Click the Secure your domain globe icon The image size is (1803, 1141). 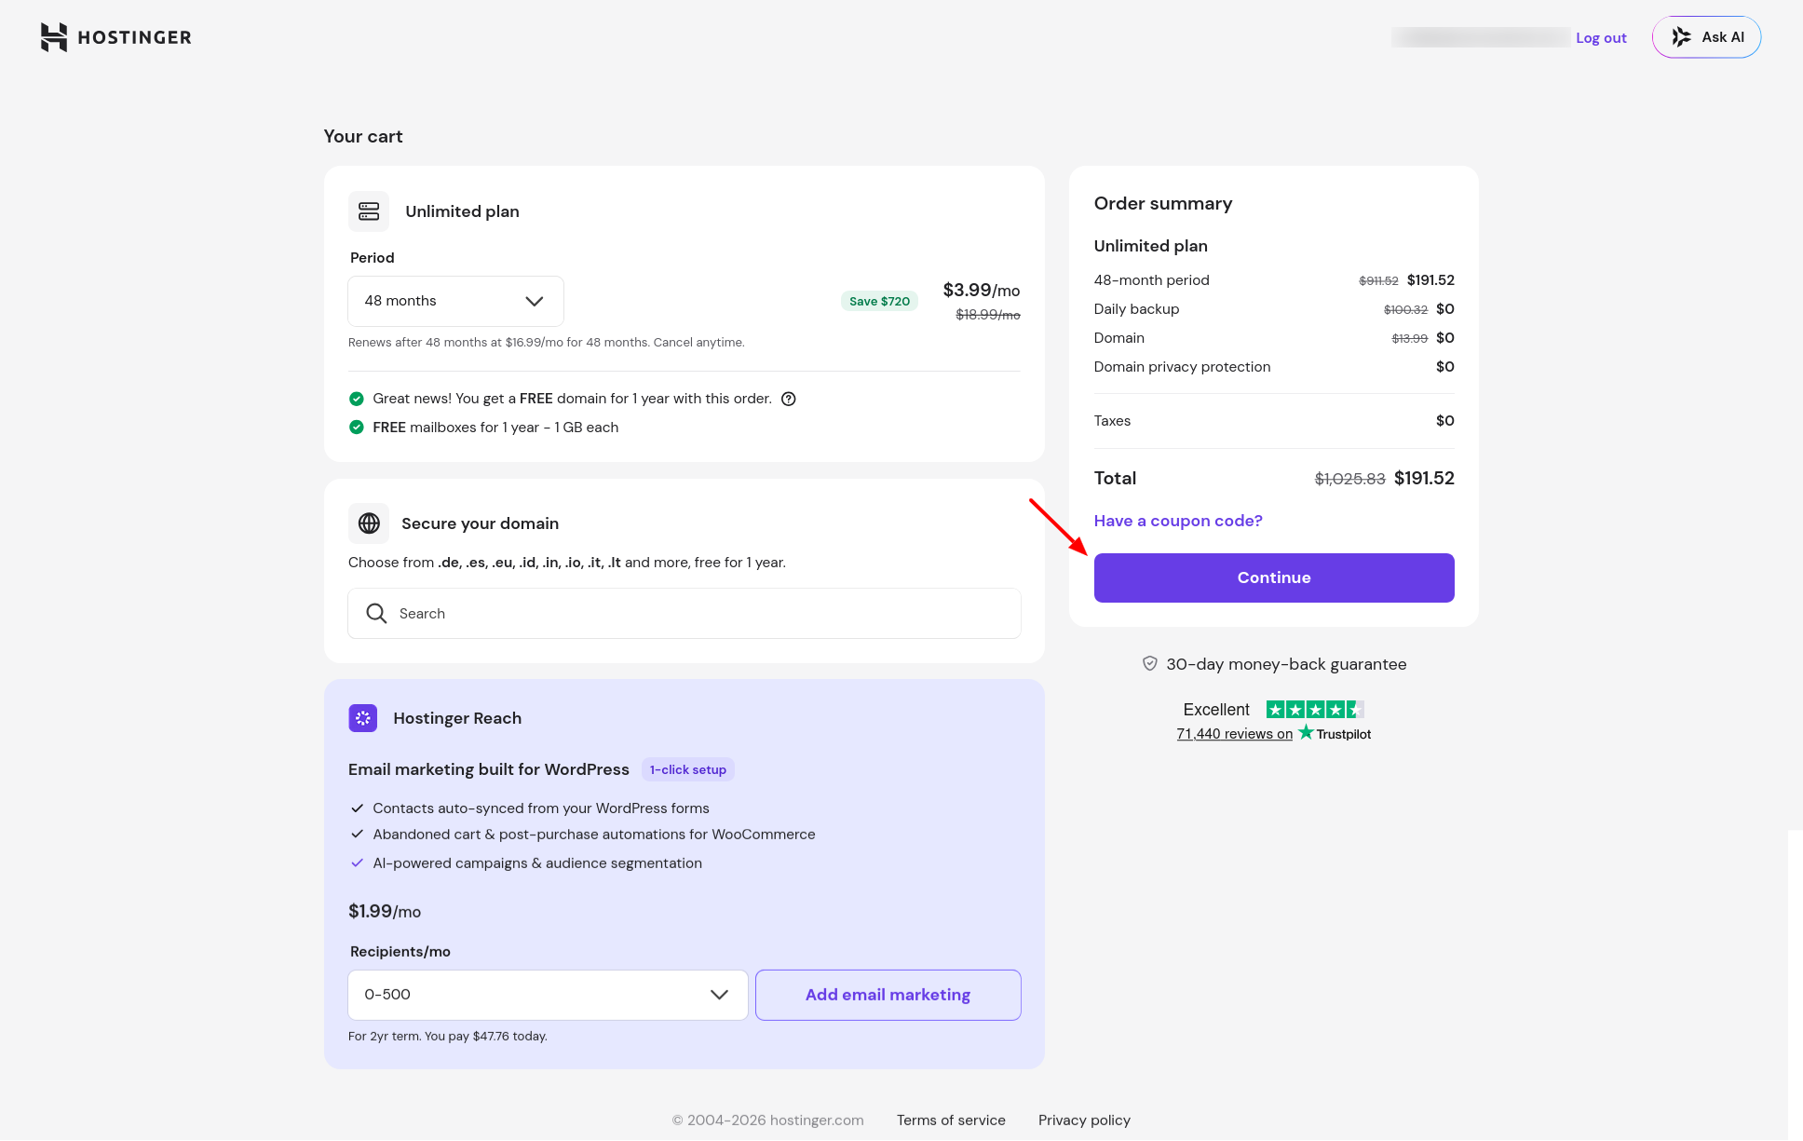(369, 523)
